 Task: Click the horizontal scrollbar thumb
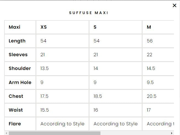pyautogui.click(x=54, y=133)
